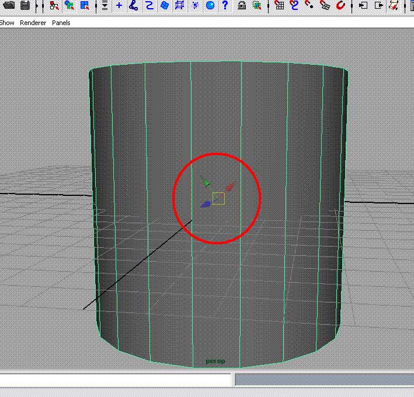The width and height of the screenshot is (414, 397).
Task: Expand the collapsed toolbar section after save icon
Action: pyautogui.click(x=37, y=6)
